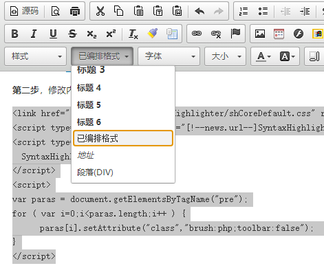Click the red table-style icon
Viewport: 324px width, 268px height.
(279, 34)
